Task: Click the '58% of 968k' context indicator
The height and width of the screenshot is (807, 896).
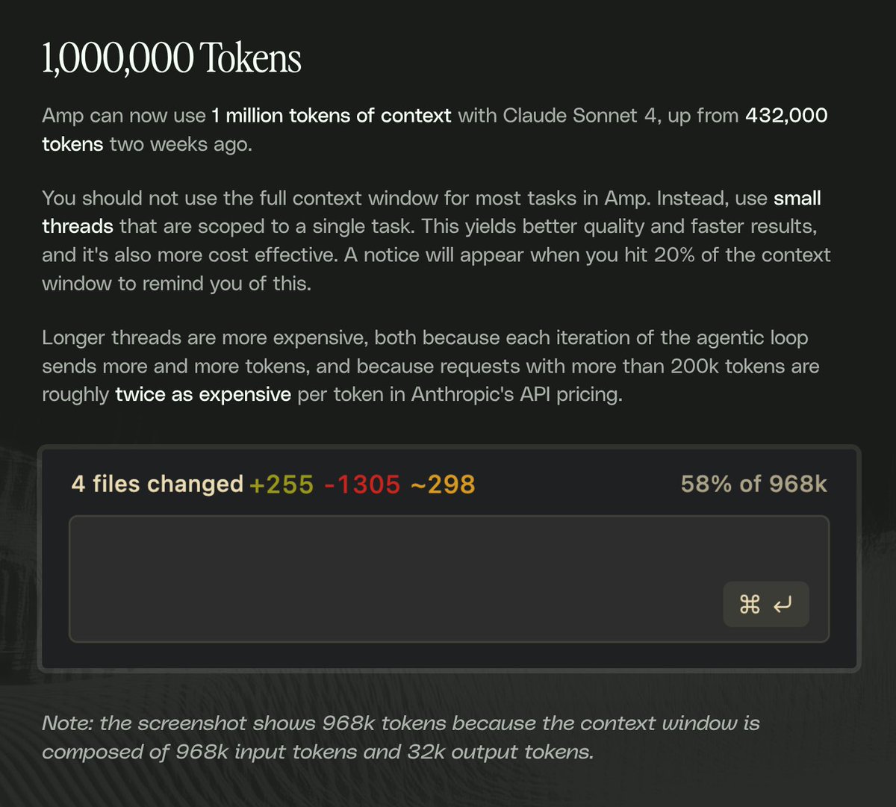Action: tap(753, 484)
